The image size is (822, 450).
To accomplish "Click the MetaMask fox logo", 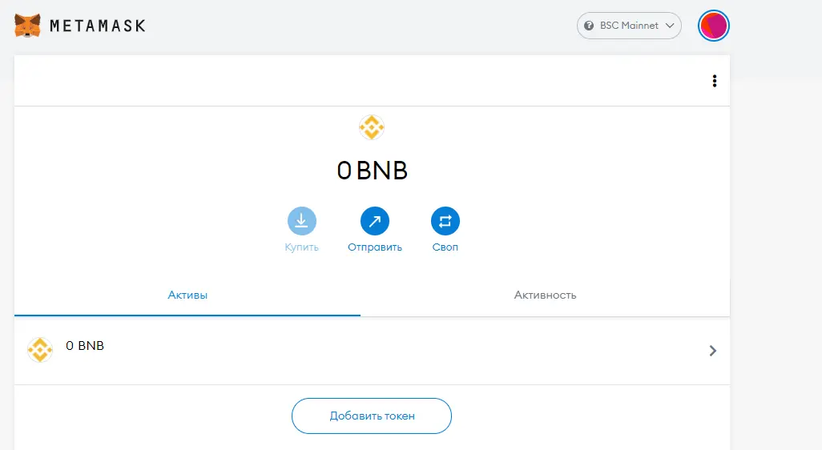I will click(27, 26).
